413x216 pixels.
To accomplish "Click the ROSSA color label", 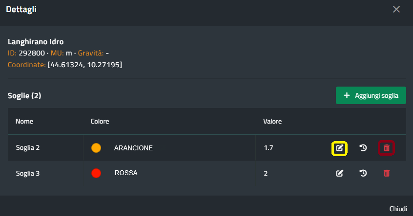I will [126, 173].
